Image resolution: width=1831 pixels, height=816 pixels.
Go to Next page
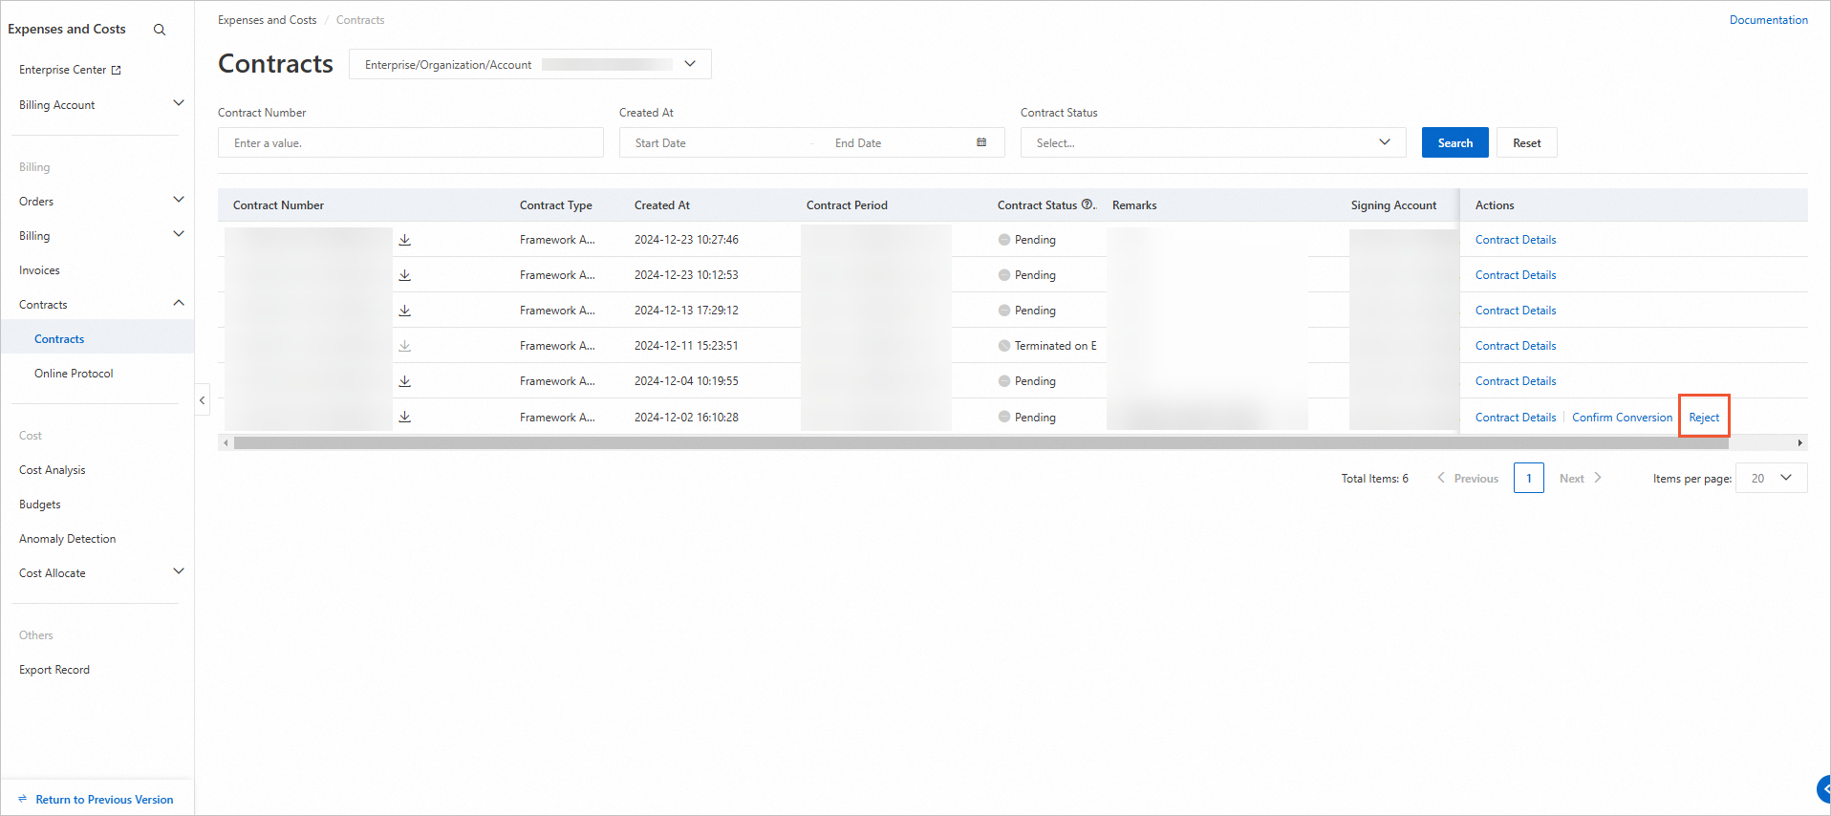[1581, 479]
